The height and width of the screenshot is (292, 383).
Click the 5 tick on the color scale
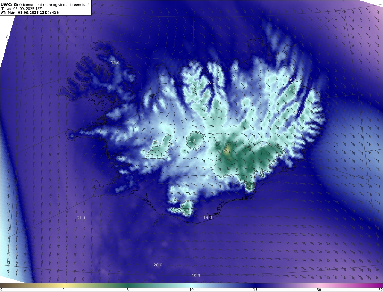click(128, 290)
